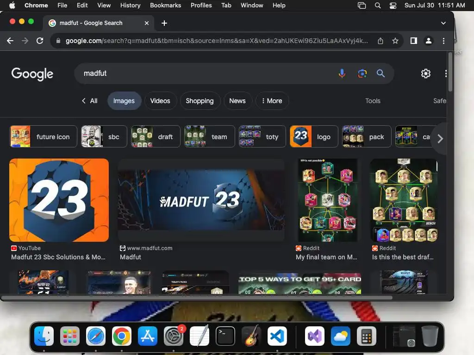Open Finder from the Dock
Viewport: 474px width, 355px height.
point(44,336)
